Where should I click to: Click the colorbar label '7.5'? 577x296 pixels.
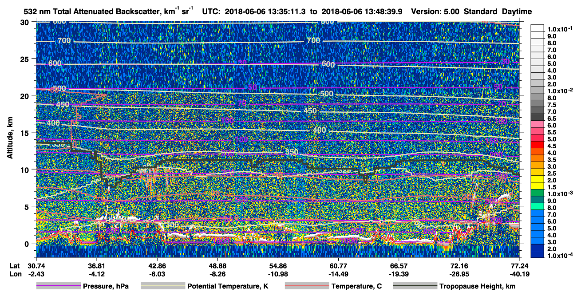point(551,105)
